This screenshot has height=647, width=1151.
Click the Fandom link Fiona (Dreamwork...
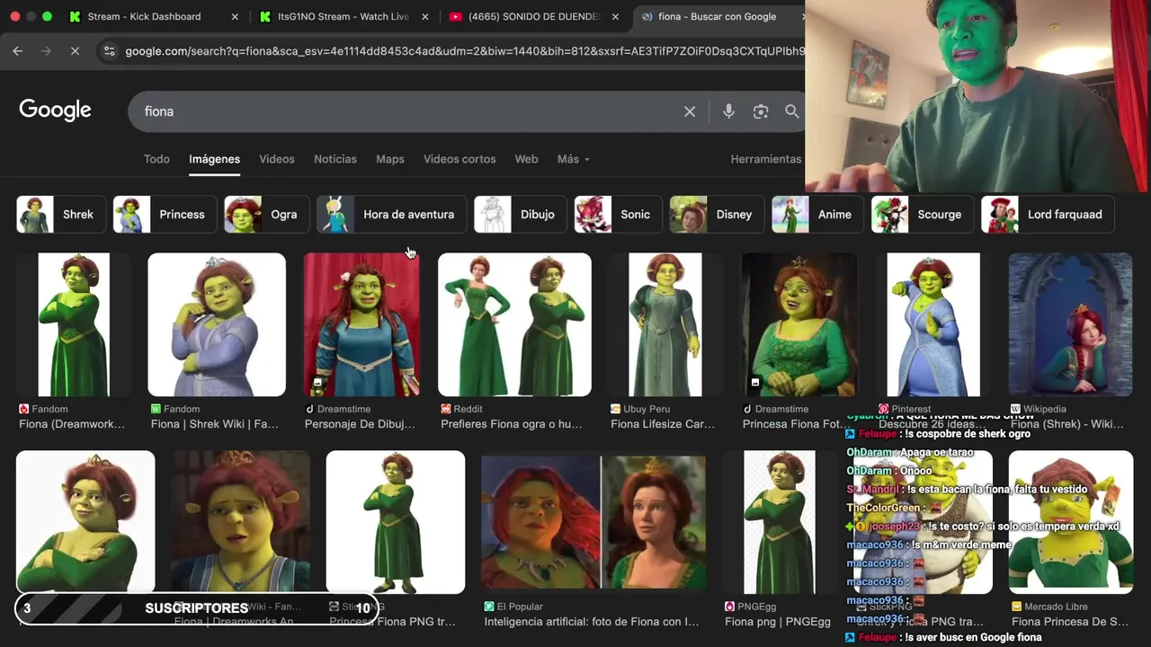tap(72, 424)
